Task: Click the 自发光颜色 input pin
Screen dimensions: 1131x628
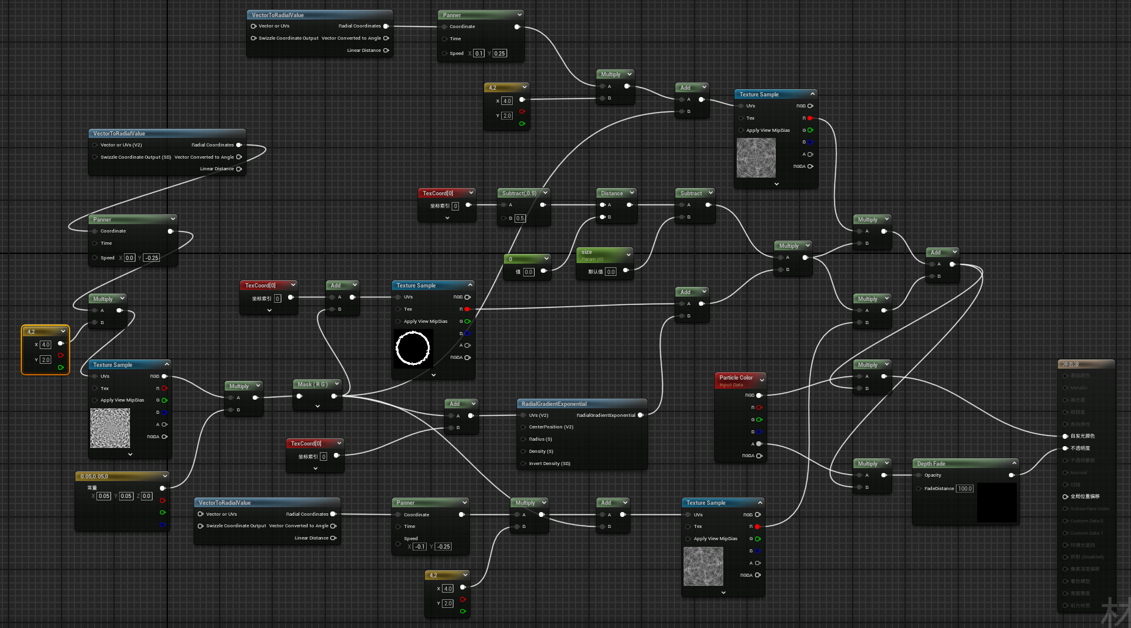Action: 1065,436
